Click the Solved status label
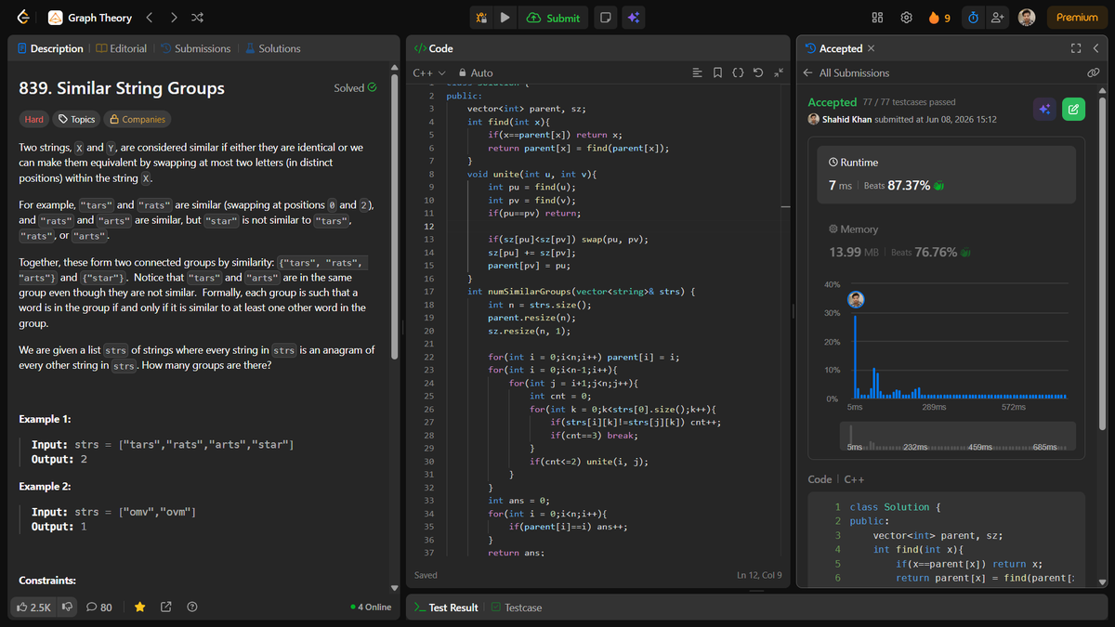 point(356,88)
